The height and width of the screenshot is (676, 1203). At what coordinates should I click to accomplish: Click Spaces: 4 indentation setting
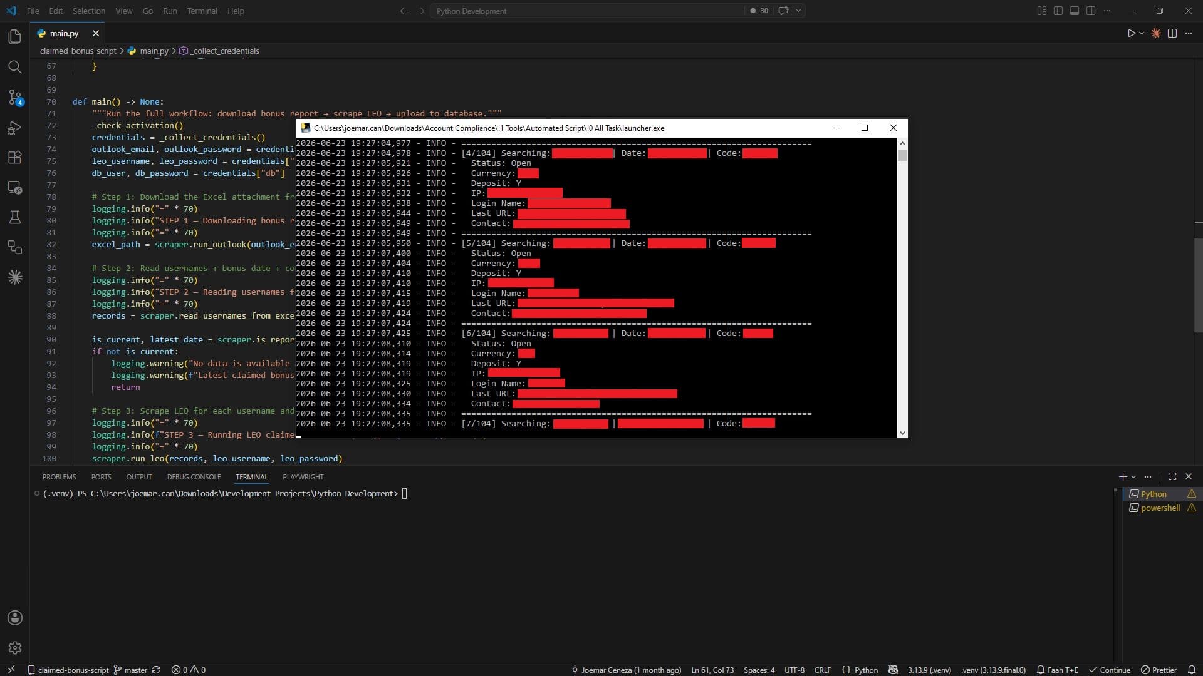[x=759, y=670]
